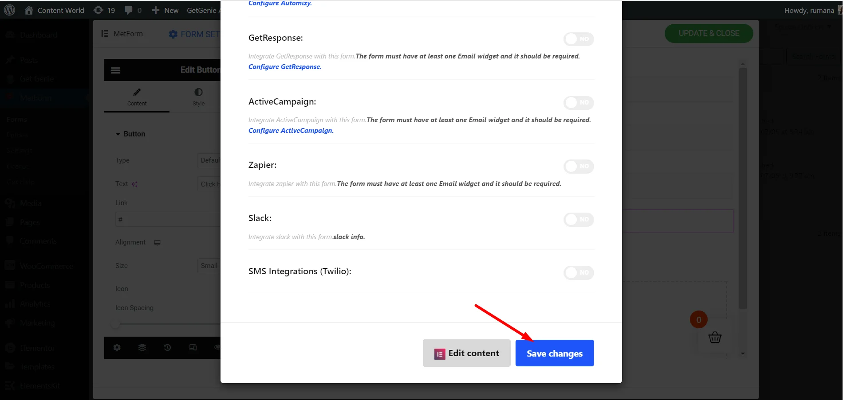
Task: Click the Responsive Mode devices icon
Action: tap(193, 348)
